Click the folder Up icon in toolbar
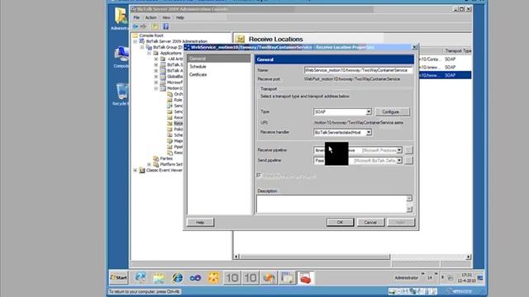This screenshot has width=529, height=297. (155, 26)
